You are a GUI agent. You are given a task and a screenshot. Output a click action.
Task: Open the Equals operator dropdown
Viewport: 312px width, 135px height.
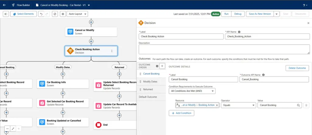(238, 105)
